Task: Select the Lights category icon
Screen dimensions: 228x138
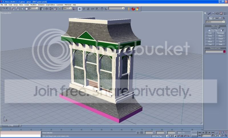Action: 214,18
